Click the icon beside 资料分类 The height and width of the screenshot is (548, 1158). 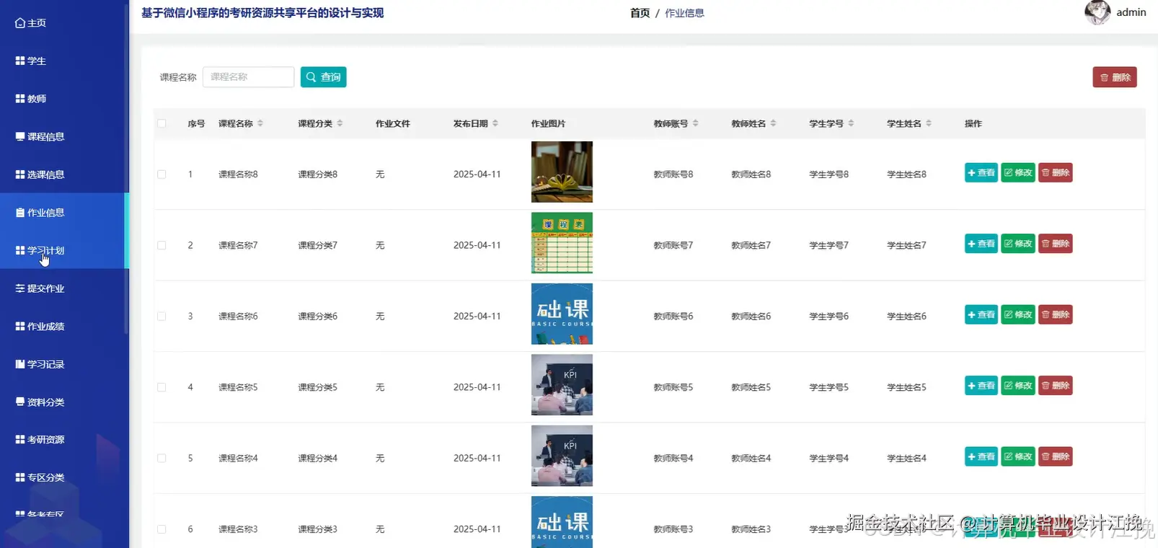(20, 402)
